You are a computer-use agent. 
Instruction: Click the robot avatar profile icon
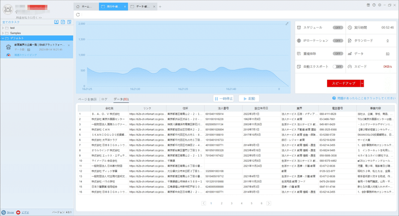click(7, 9)
